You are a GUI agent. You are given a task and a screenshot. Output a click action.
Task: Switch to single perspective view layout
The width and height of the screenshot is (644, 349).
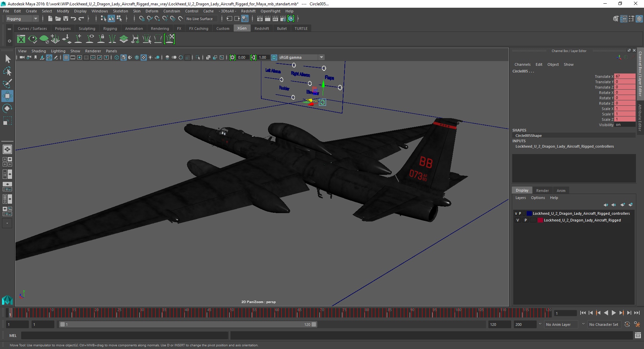7,149
